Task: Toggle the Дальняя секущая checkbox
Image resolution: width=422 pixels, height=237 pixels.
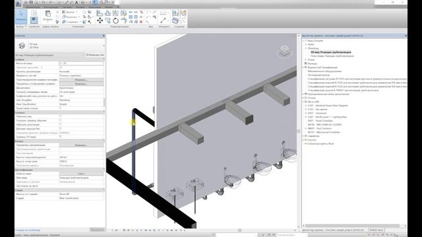Action: point(60,128)
